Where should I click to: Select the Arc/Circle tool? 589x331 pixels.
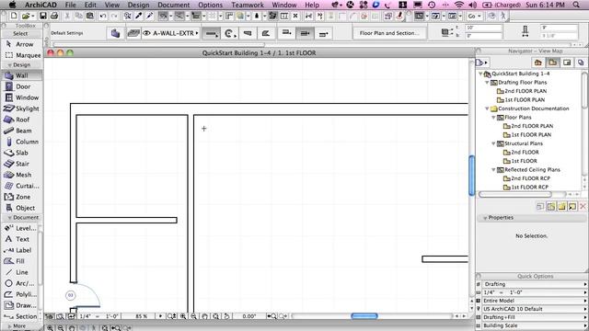[19, 283]
